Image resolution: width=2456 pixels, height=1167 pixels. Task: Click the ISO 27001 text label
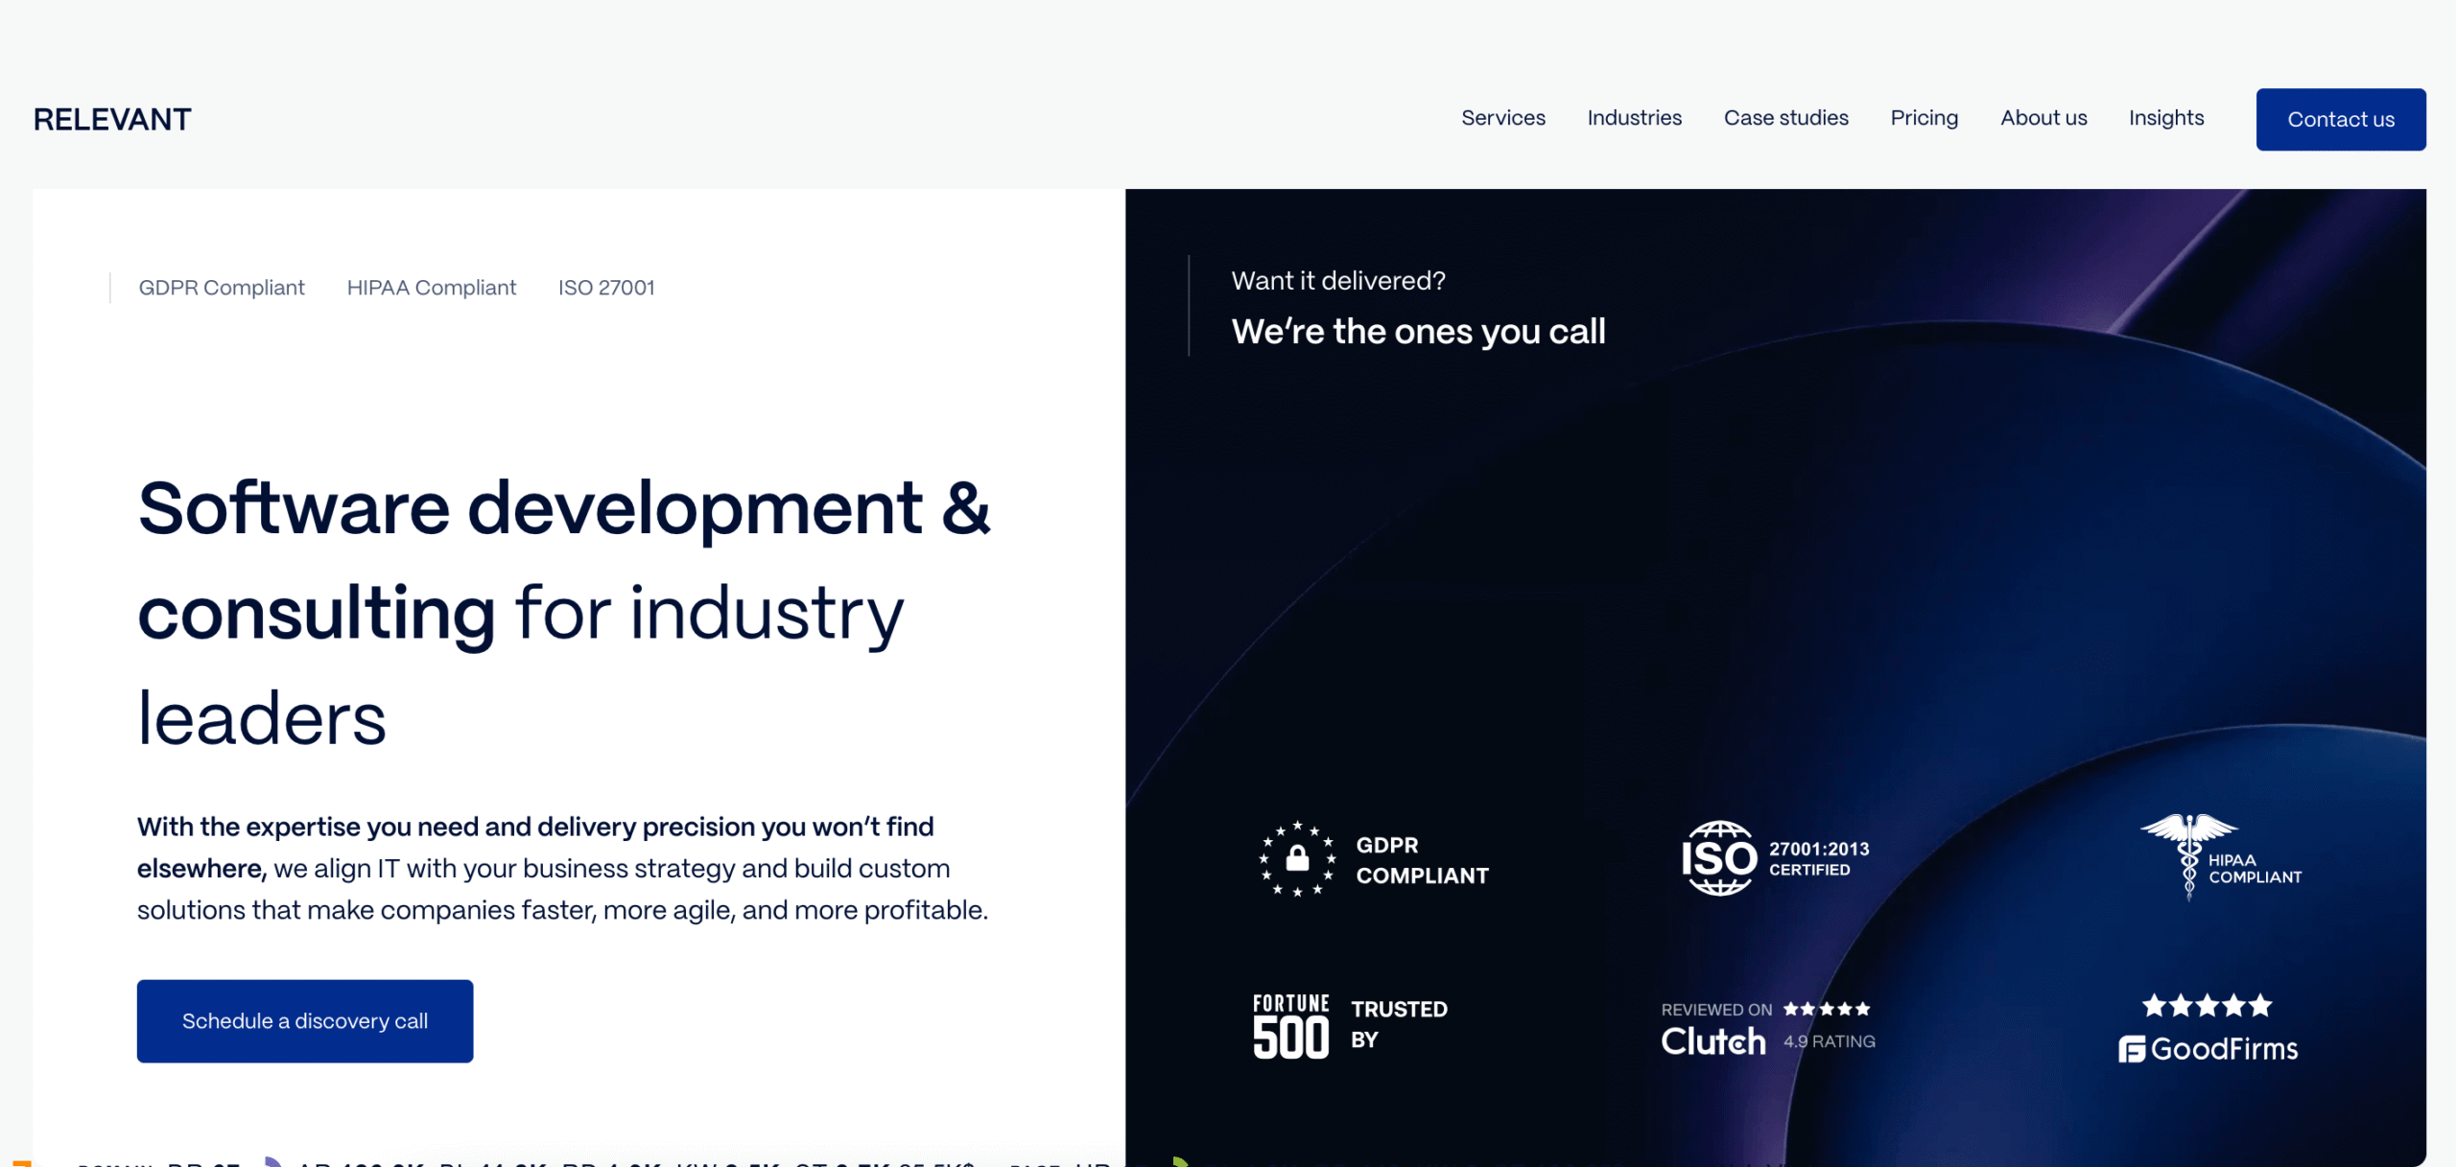pos(606,288)
